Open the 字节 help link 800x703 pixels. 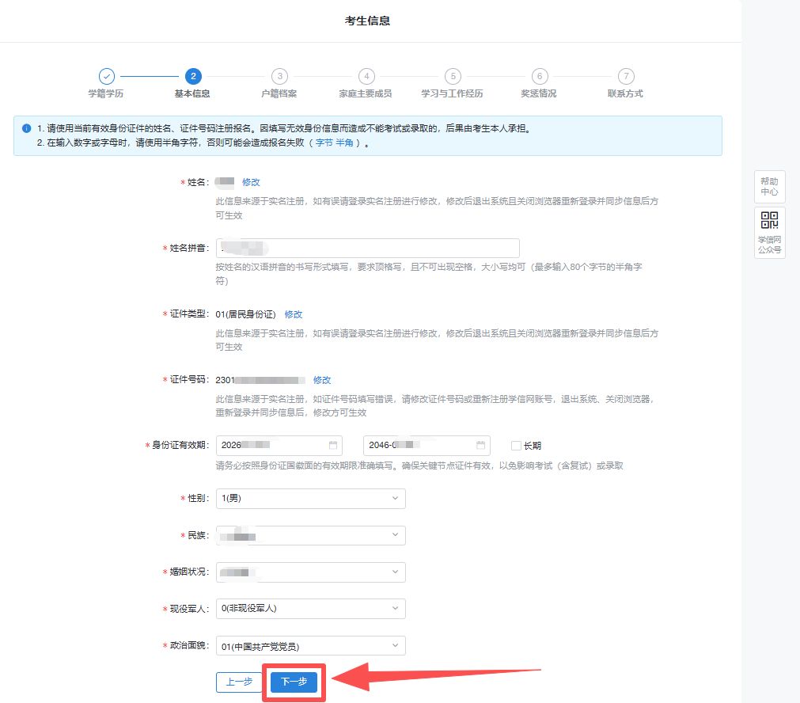(x=324, y=143)
